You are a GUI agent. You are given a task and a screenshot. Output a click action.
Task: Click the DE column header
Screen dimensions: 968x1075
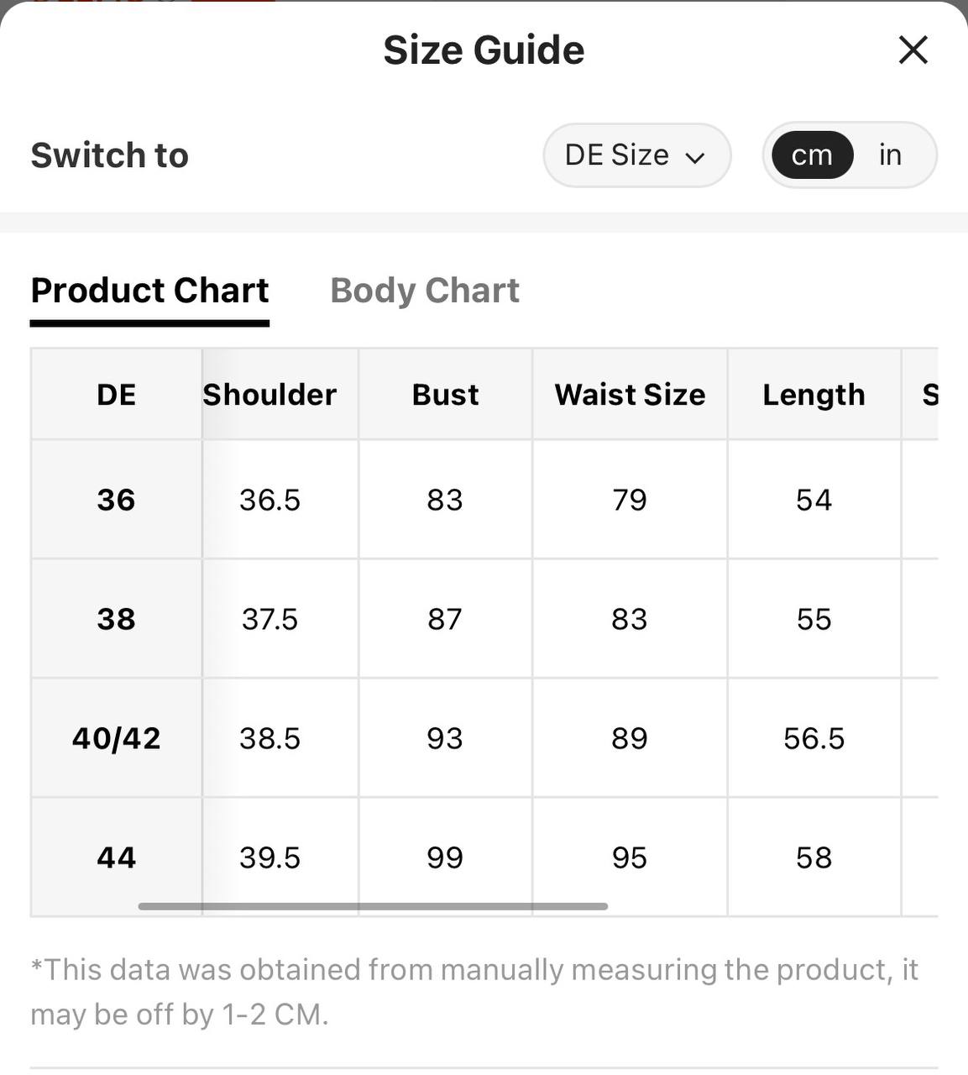click(117, 394)
